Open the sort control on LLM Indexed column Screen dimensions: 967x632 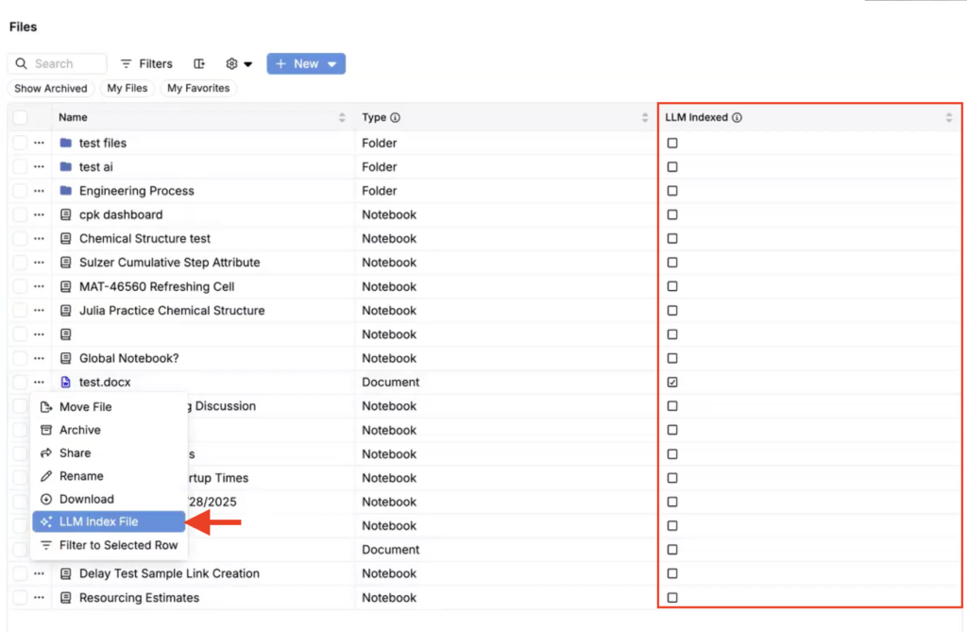(949, 117)
